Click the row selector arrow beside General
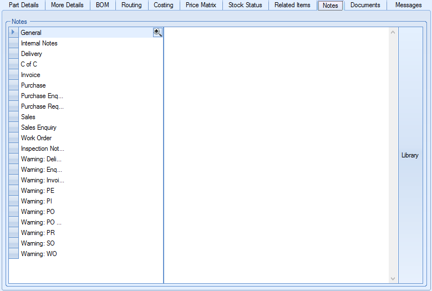 [x=13, y=33]
